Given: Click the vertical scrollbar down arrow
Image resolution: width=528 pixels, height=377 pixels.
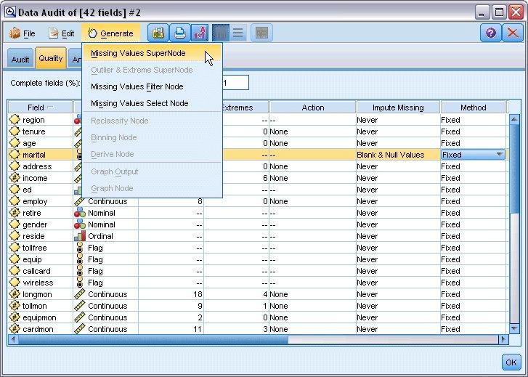Looking at the screenshot, I should (514, 328).
